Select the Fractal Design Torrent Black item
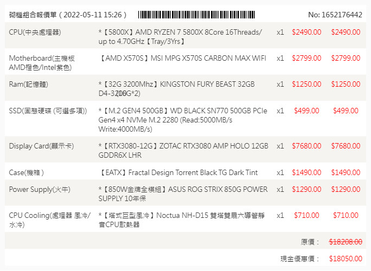The height and width of the screenshot is (271, 371). tap(179, 172)
